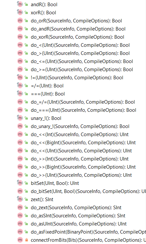
Task: Select the do_<=(UInt) method entry
Action: (x=82, y=61)
